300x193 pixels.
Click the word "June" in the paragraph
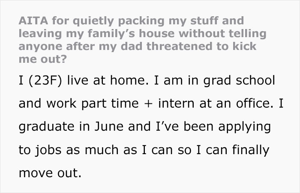pos(109,126)
